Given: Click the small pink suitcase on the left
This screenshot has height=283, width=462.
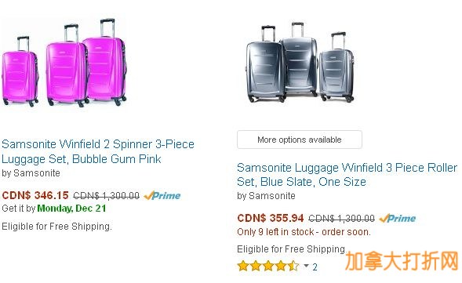Looking at the screenshot, I should point(20,71).
